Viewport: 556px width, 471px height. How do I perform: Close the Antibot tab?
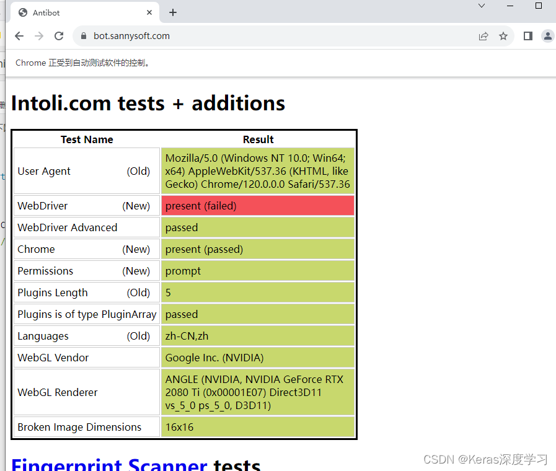(149, 12)
